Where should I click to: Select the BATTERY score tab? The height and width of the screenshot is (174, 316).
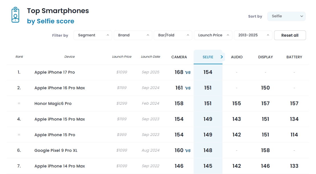(x=294, y=57)
